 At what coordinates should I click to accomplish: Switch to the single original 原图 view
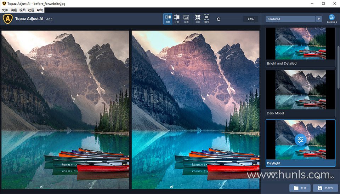coord(186,19)
